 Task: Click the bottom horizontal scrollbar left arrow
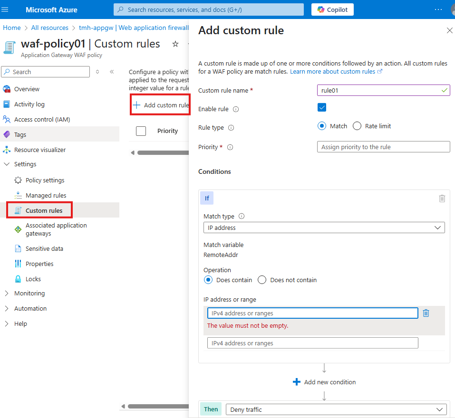[x=123, y=407]
